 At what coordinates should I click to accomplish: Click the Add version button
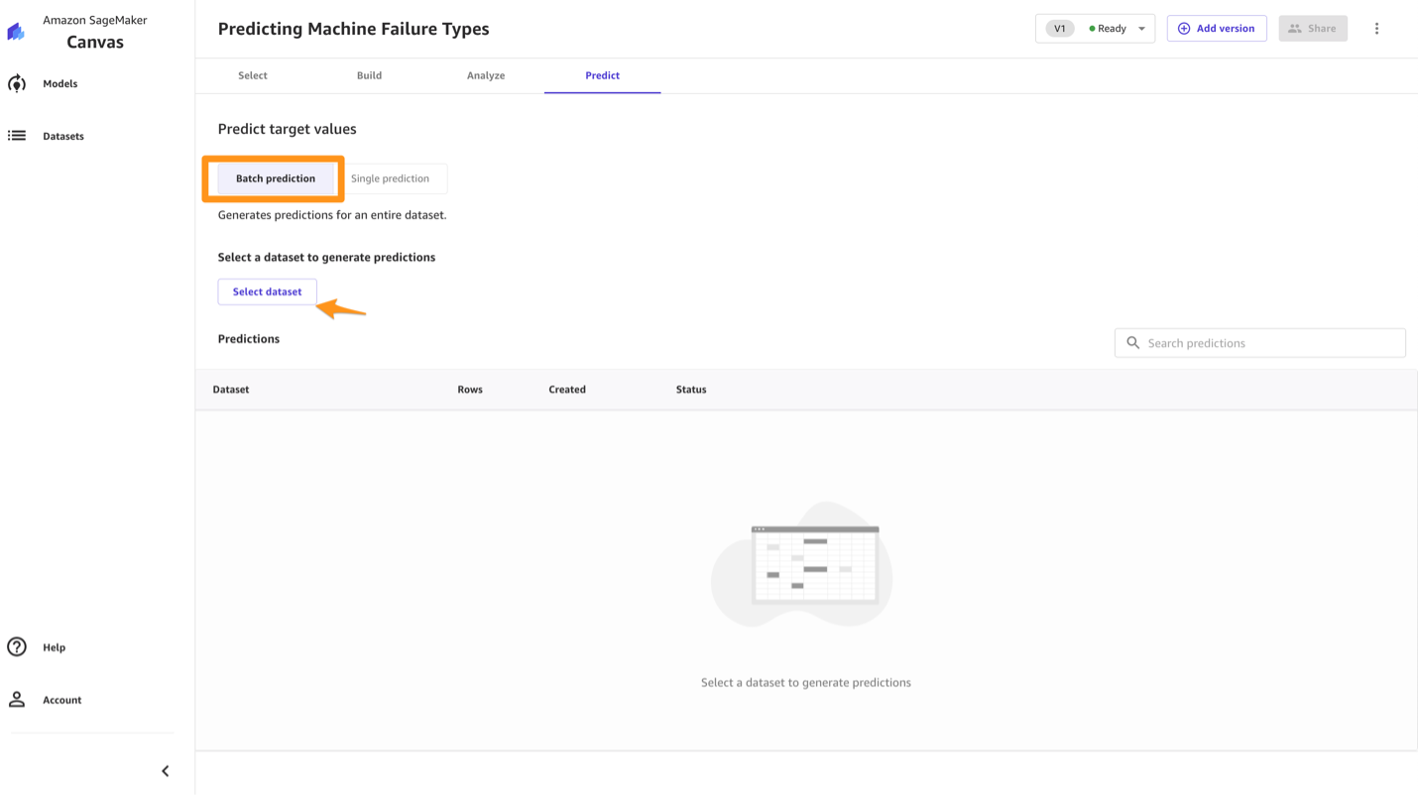[x=1217, y=29]
